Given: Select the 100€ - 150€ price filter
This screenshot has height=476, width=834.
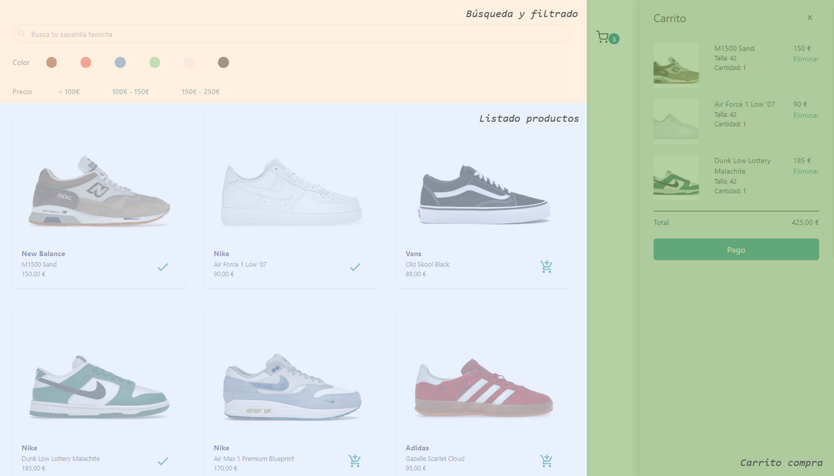Looking at the screenshot, I should (x=130, y=92).
